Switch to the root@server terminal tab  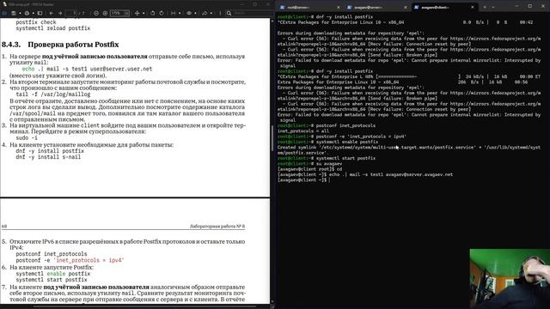point(309,8)
